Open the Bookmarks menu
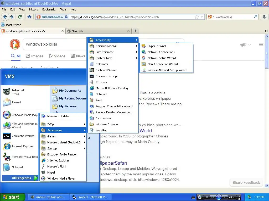The height and width of the screenshot is (201, 269). click(x=49, y=10)
